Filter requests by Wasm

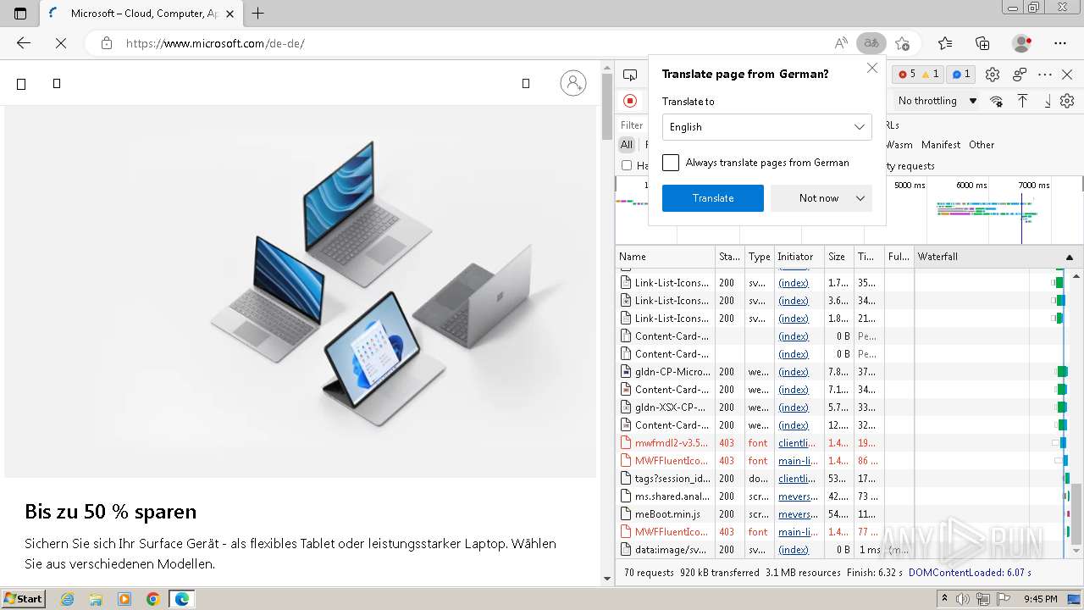(x=899, y=145)
